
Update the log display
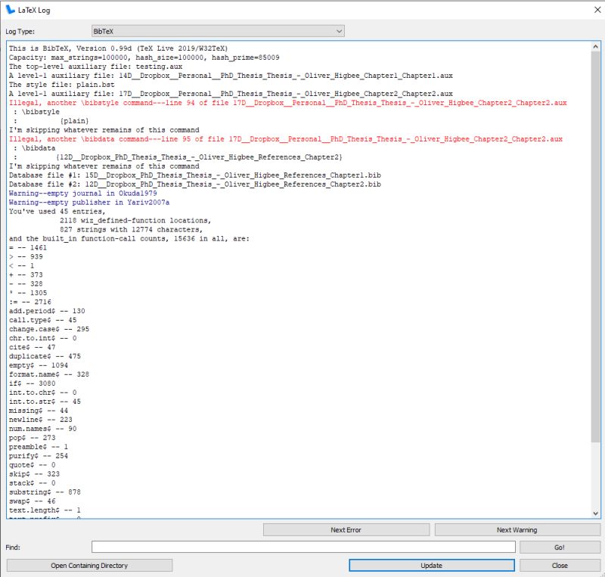click(x=431, y=565)
